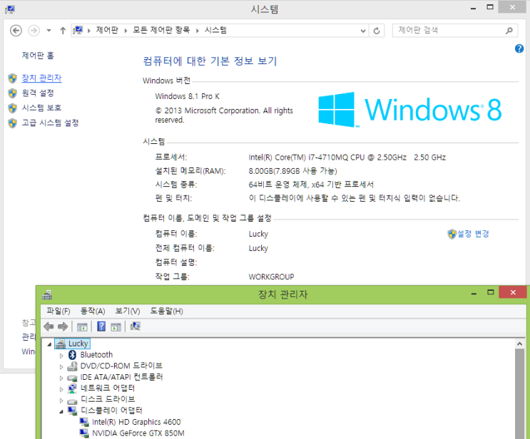Click the refresh button in address bar
This screenshot has width=530, height=439.
(x=377, y=31)
